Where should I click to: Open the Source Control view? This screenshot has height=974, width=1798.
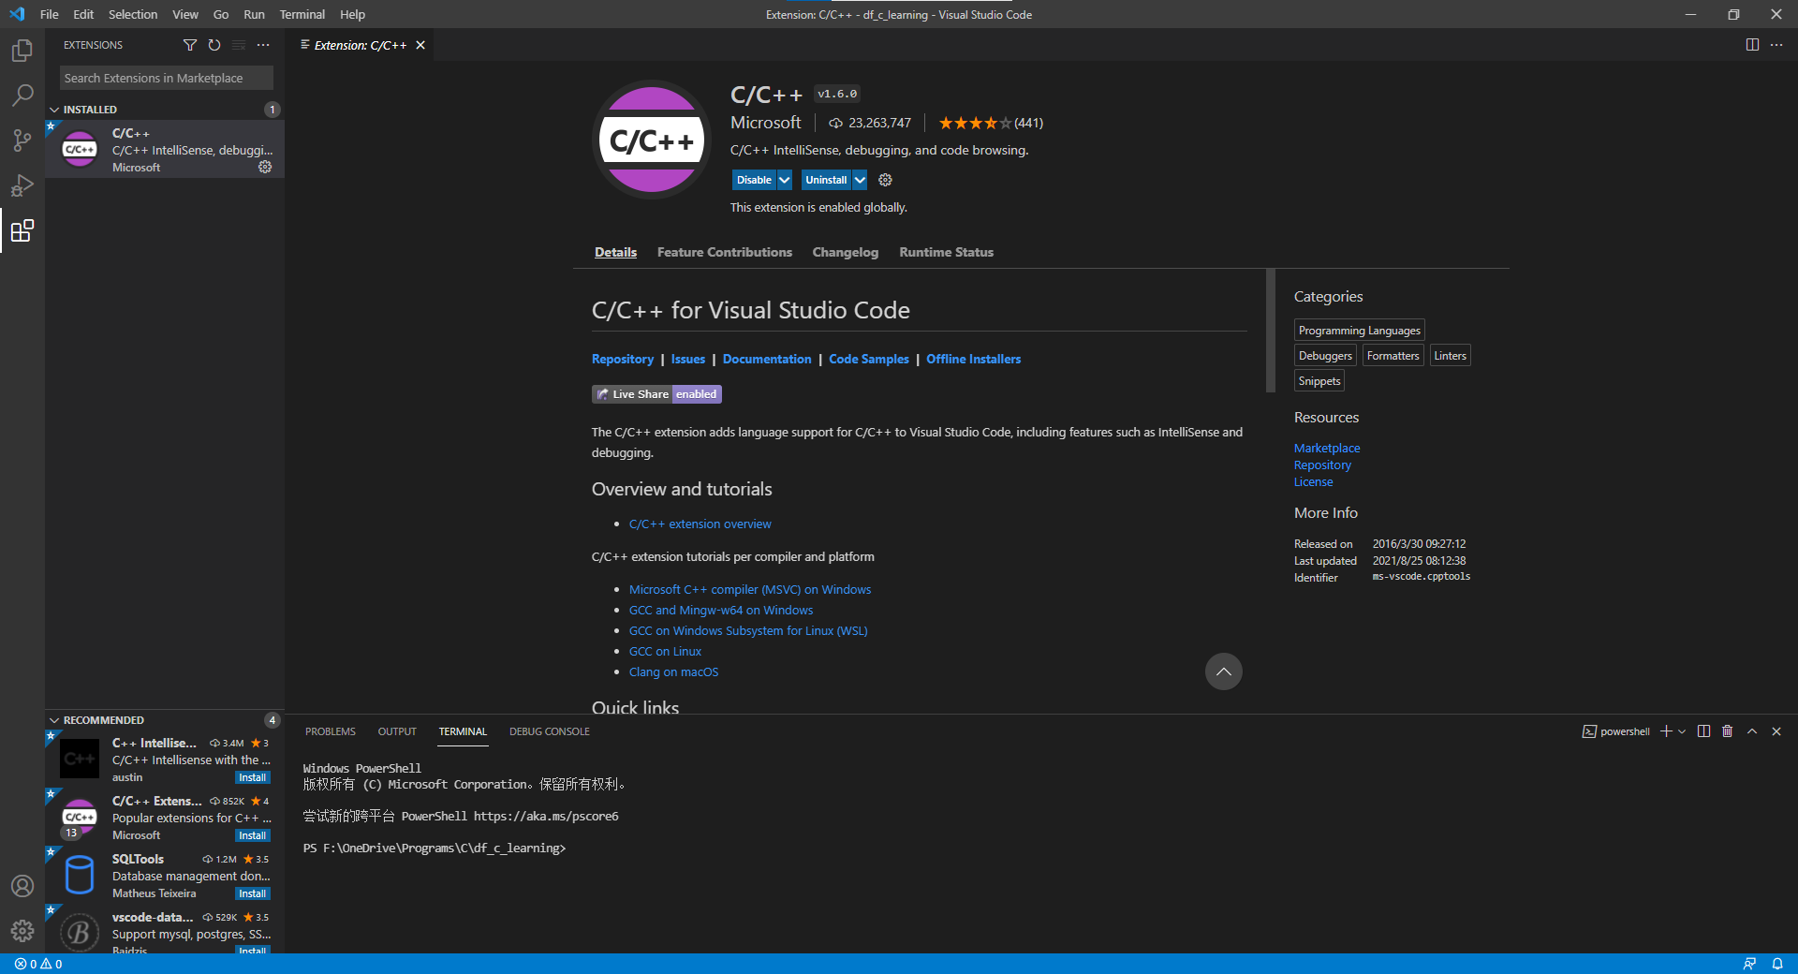coord(22,140)
